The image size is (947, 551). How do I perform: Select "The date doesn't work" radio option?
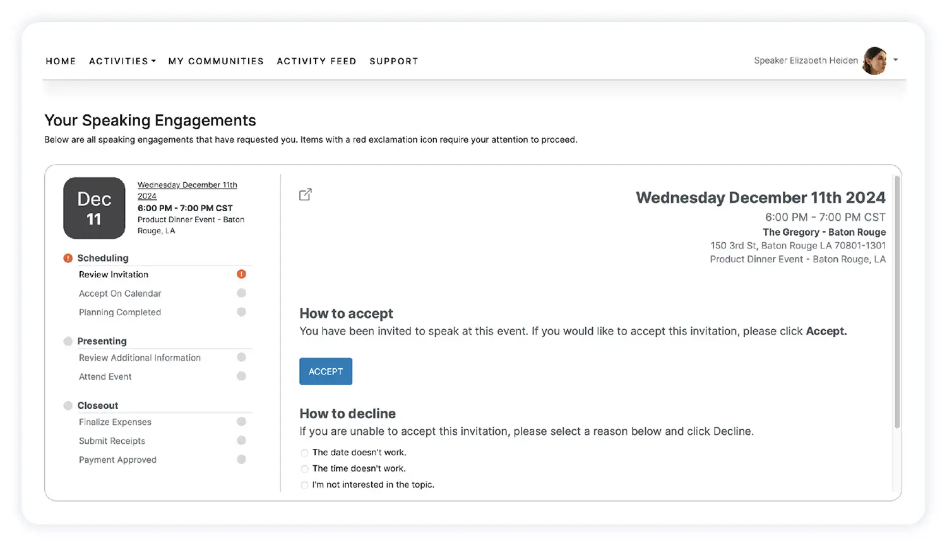click(x=305, y=453)
